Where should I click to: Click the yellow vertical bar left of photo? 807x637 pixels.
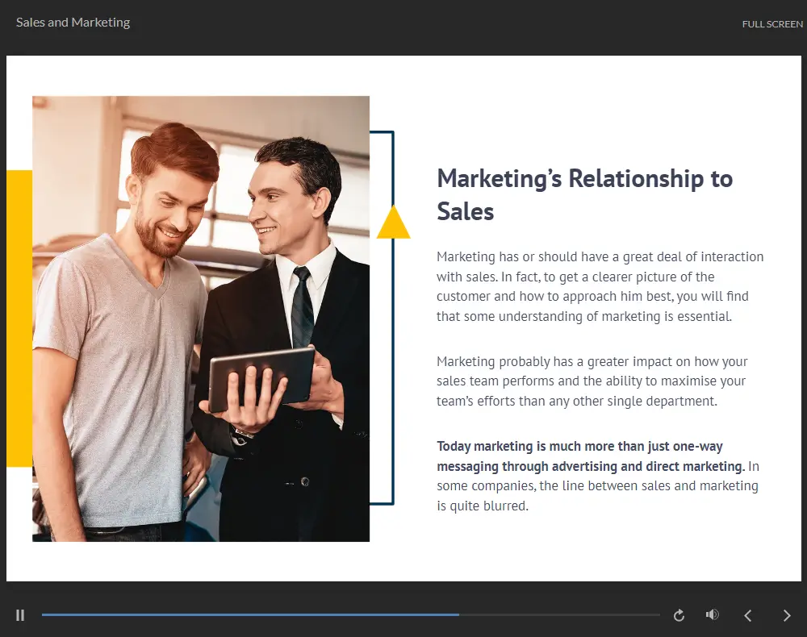click(x=19, y=318)
